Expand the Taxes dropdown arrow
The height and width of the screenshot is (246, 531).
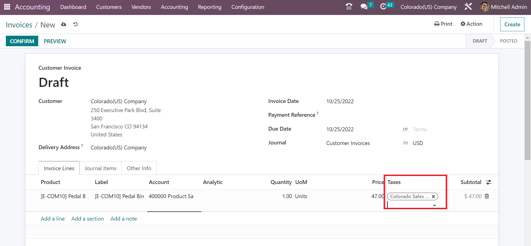[x=435, y=205]
